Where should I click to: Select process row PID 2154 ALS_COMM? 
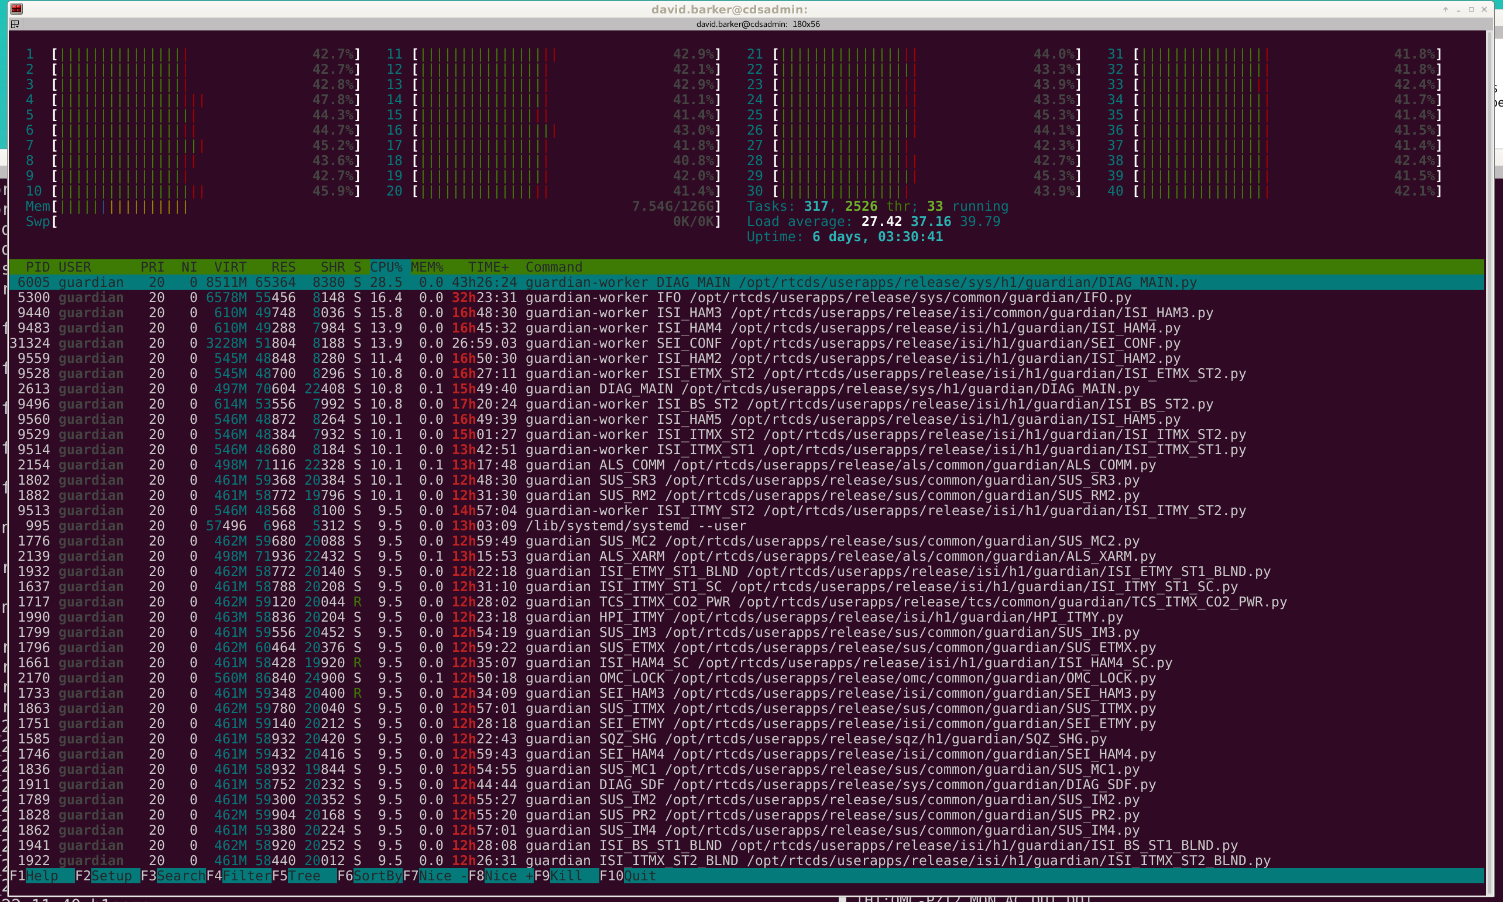746,465
